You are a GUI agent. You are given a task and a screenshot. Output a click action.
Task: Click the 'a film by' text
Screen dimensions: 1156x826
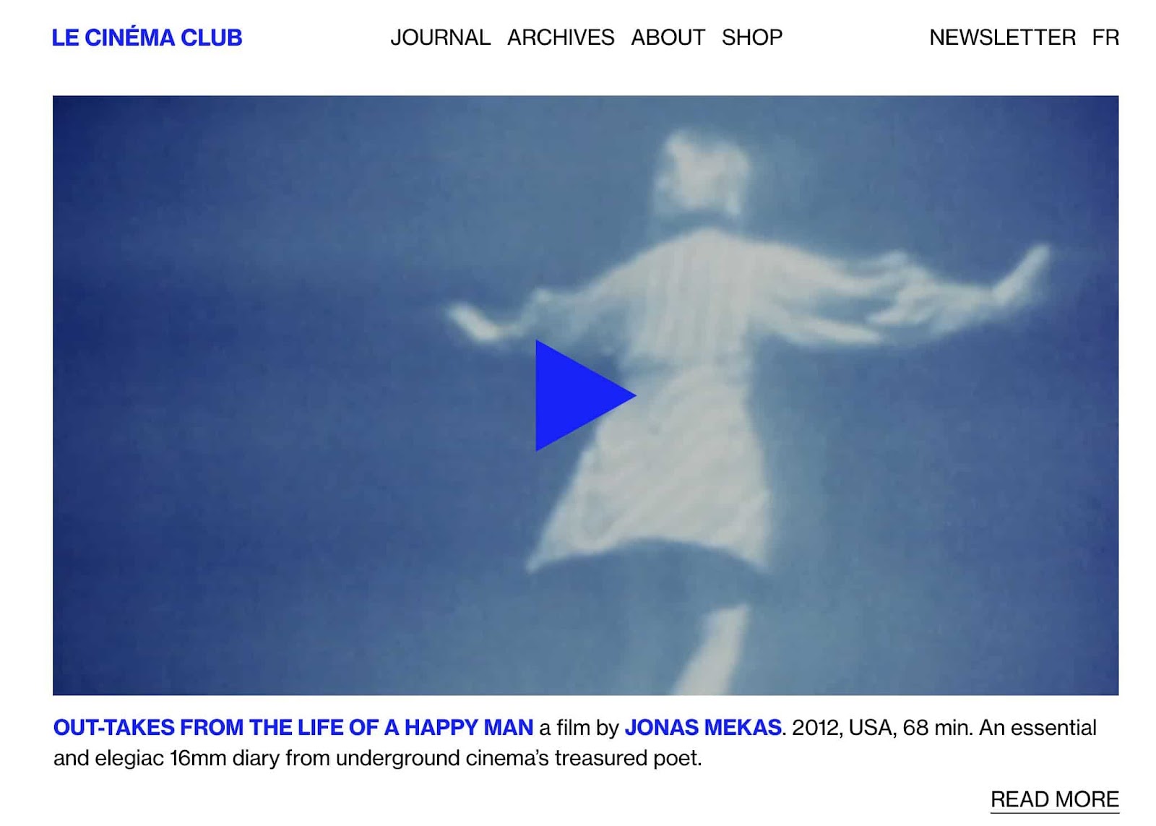click(x=579, y=727)
